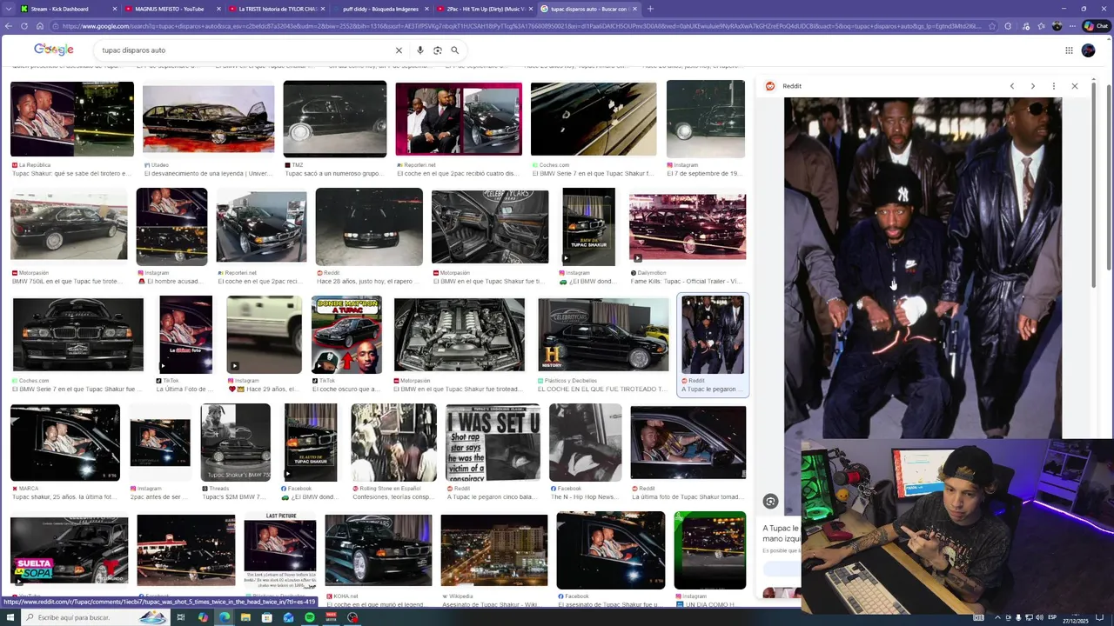Open Threads 'Tupac's $2M BMW 7' thumbnail

click(235, 443)
